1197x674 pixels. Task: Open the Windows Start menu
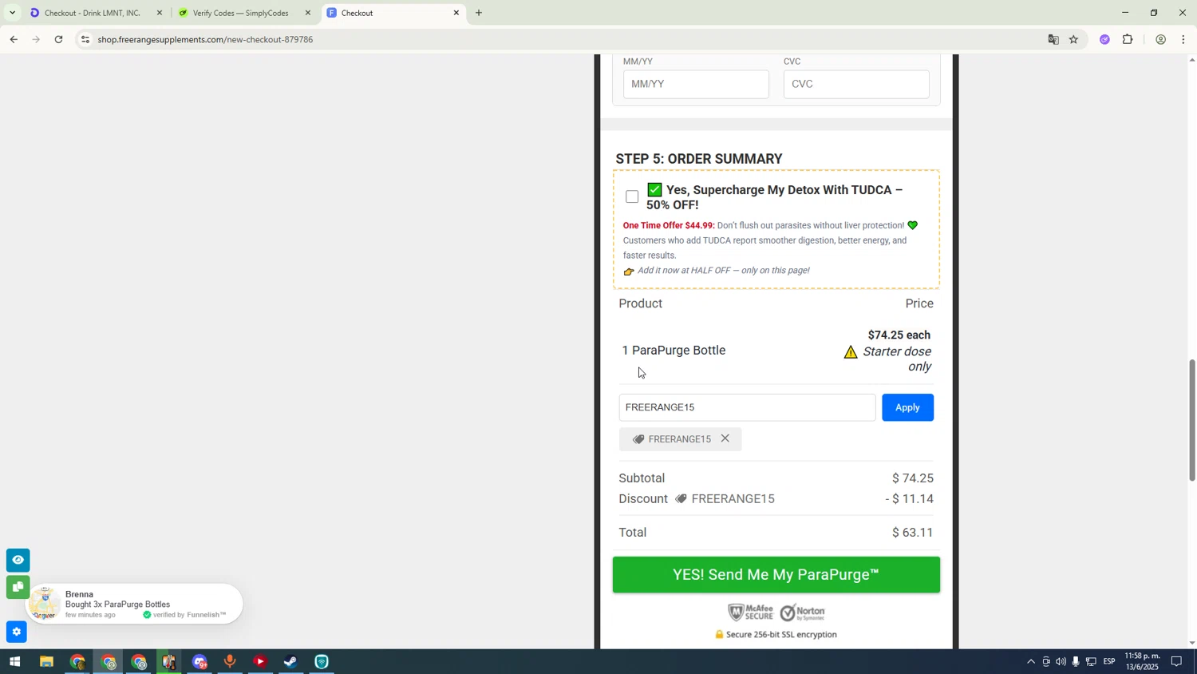(14, 662)
